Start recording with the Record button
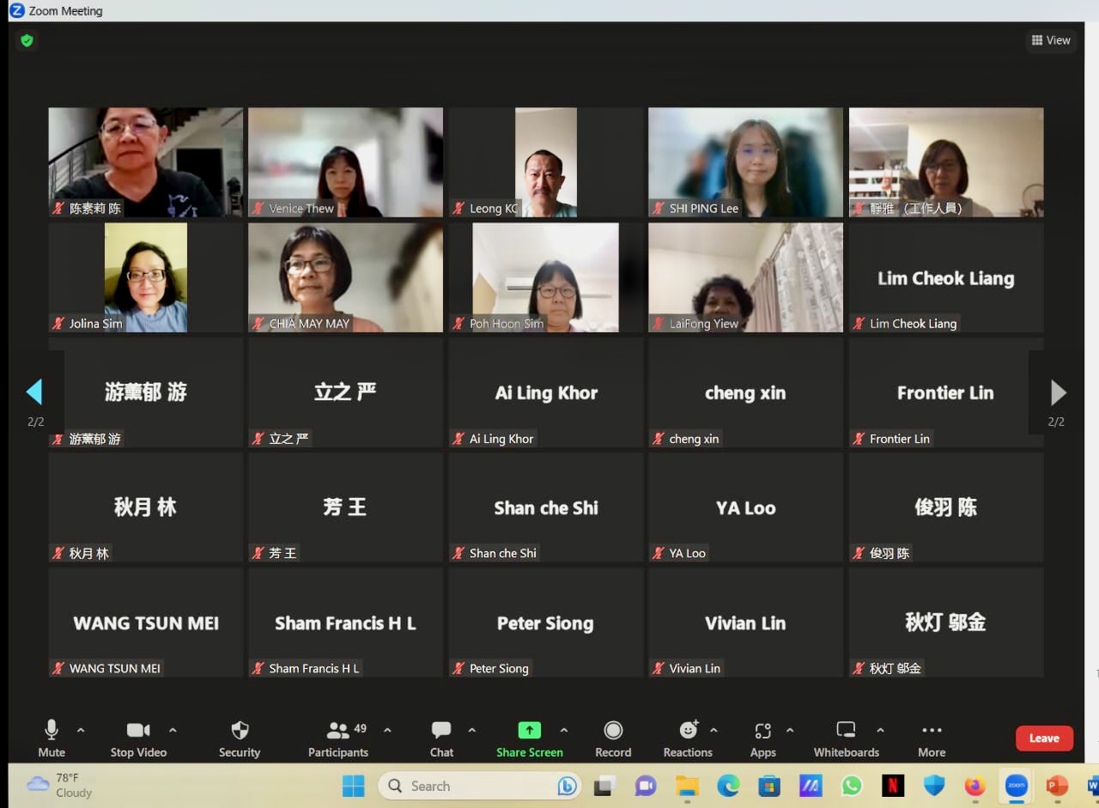 click(613, 738)
